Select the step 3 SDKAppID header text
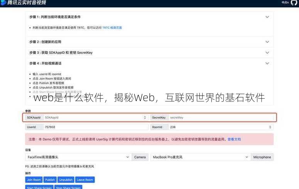This screenshot has width=299, height=189. click(x=61, y=52)
